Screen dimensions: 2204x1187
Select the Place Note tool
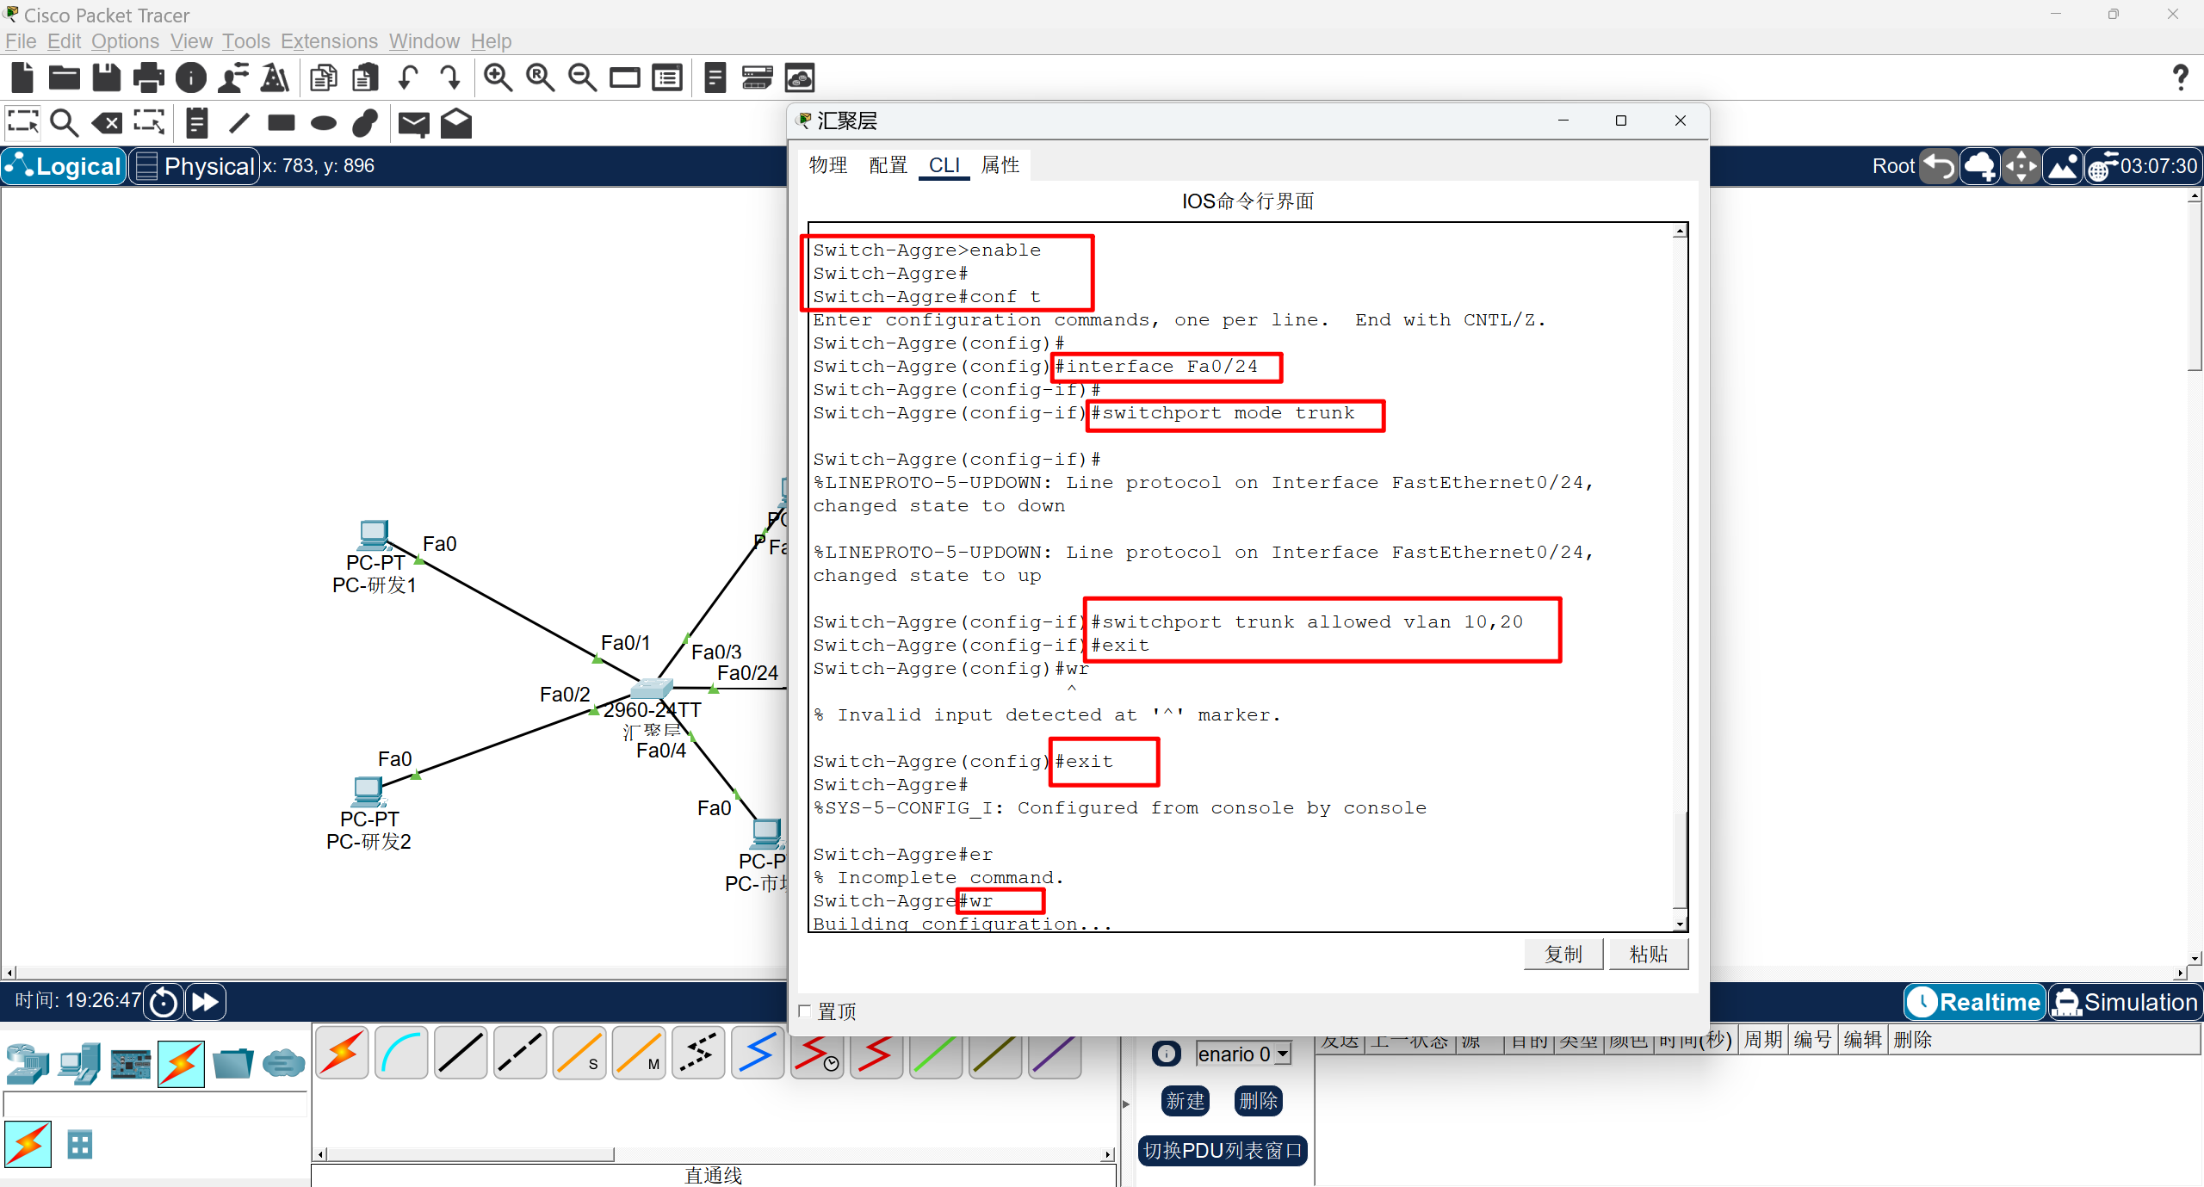point(197,123)
